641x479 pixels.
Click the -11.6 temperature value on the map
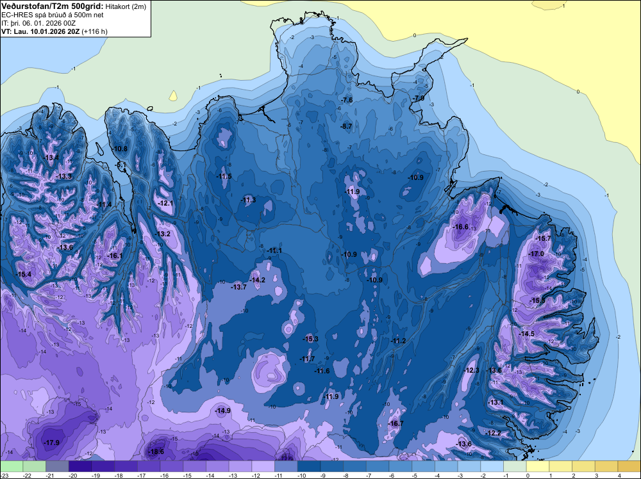point(322,371)
